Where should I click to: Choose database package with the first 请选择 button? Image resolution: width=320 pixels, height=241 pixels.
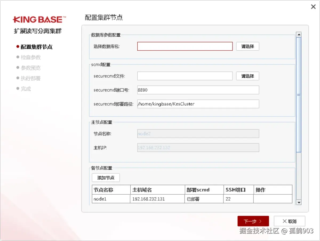[x=247, y=46]
